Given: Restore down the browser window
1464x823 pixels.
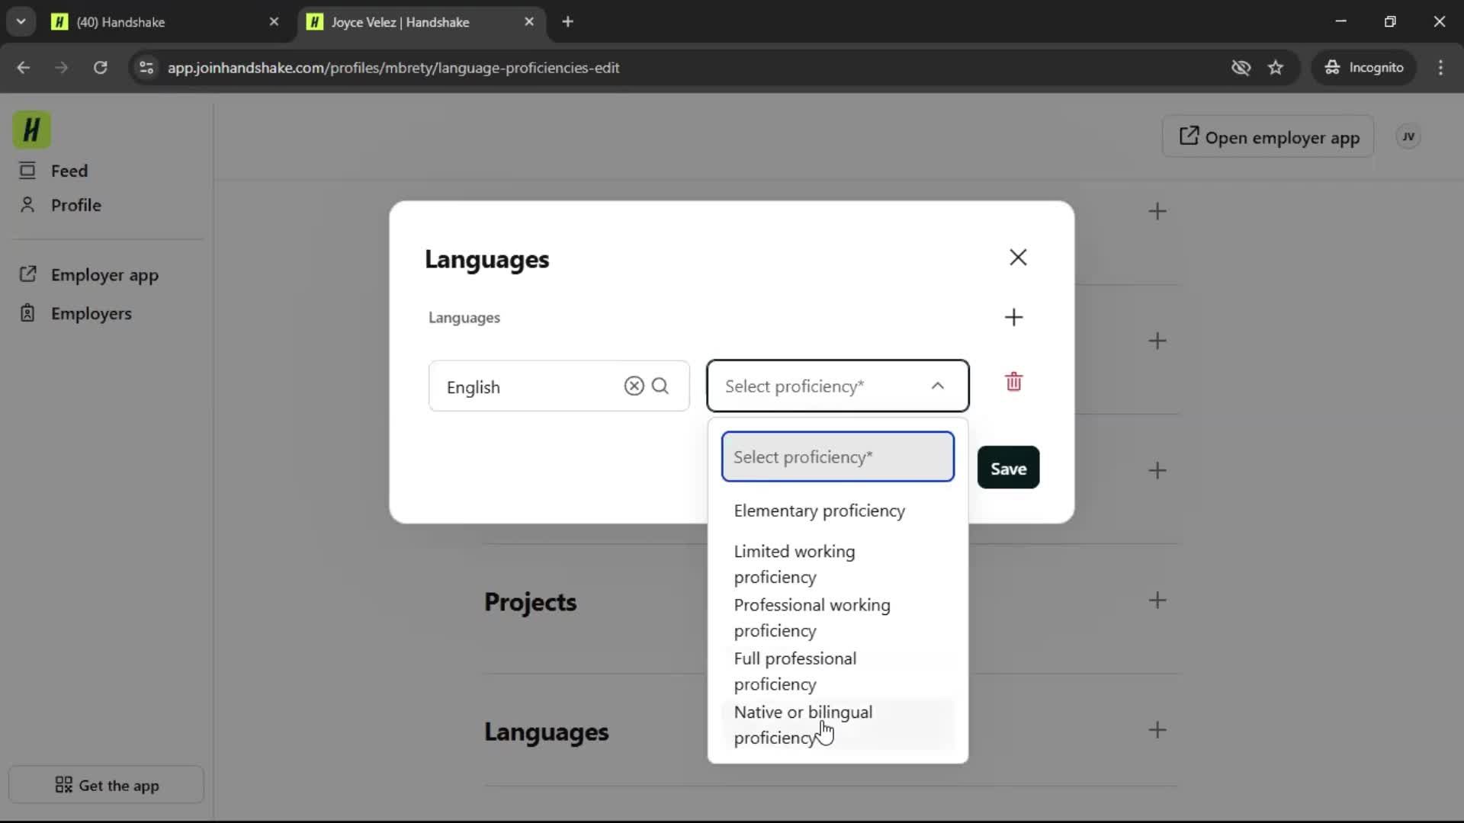Looking at the screenshot, I should [1390, 21].
